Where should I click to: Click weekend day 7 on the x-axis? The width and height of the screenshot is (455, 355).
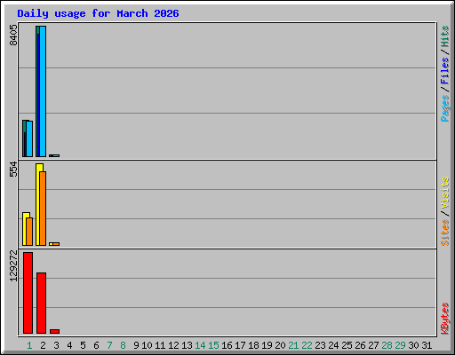tap(109, 345)
